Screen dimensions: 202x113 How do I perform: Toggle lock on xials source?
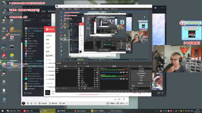tap(97, 78)
